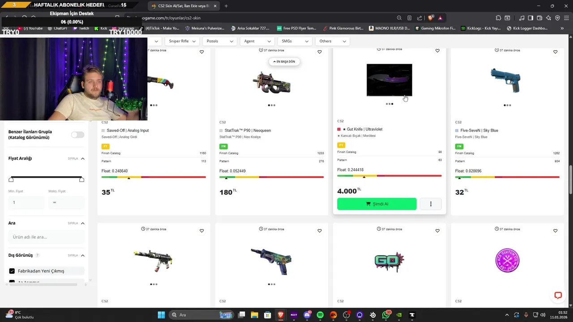The height and width of the screenshot is (322, 573).
Task: Open the red live chat support bubble
Action: pyautogui.click(x=558, y=295)
